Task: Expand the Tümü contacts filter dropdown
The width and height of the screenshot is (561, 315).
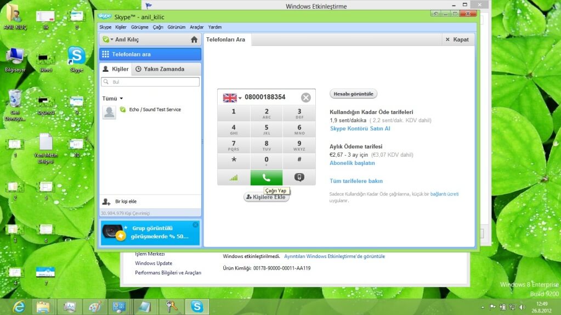Action: click(x=112, y=99)
